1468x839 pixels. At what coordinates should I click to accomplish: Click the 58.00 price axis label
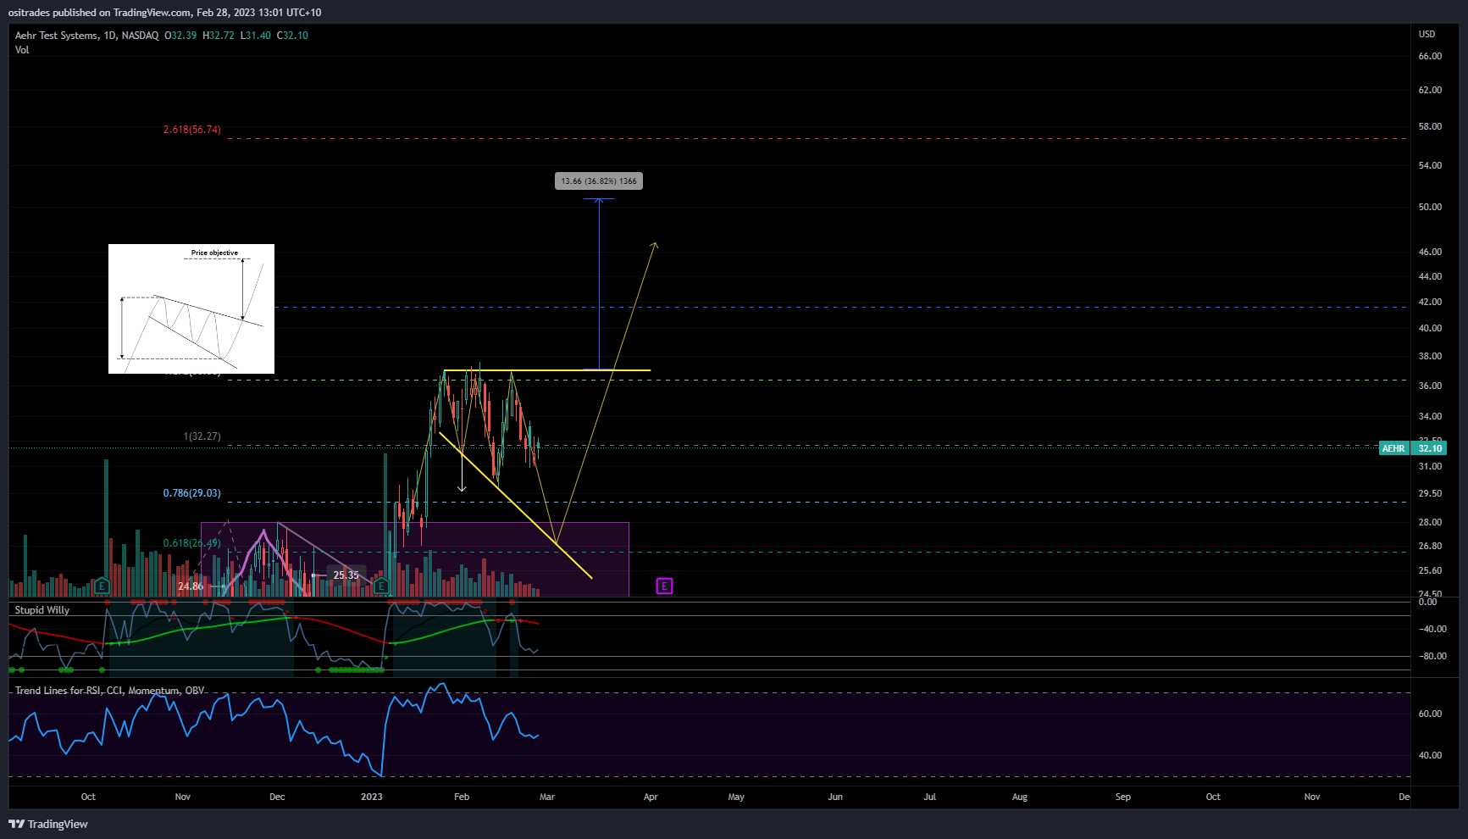[x=1430, y=126]
